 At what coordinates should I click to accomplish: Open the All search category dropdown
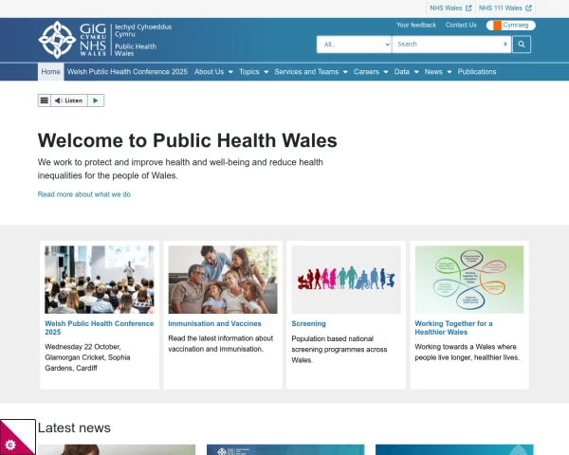tap(354, 45)
